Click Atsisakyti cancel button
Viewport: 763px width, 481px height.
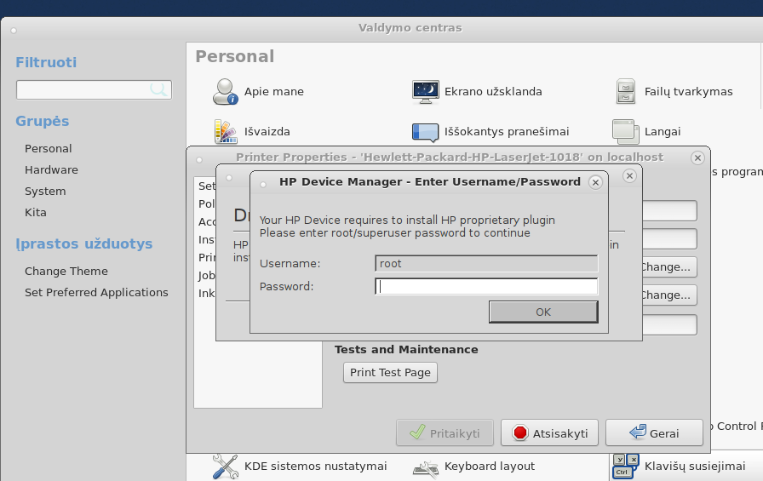(549, 432)
